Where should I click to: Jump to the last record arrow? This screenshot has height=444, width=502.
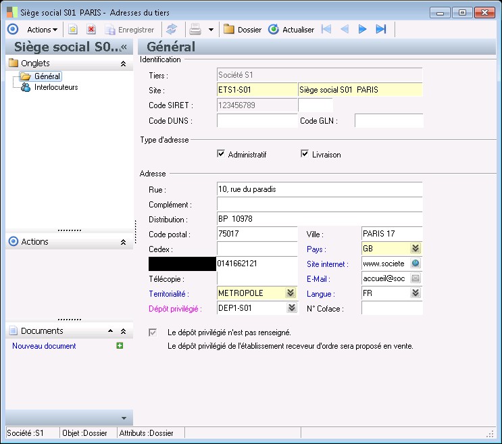click(381, 30)
